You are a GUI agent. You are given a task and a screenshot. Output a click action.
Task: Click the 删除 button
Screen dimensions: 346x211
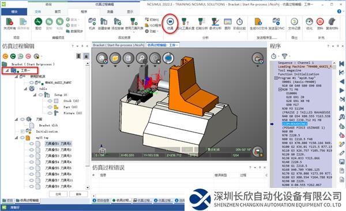pyautogui.click(x=78, y=194)
